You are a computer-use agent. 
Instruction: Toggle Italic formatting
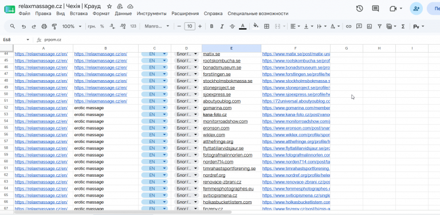pos(222,26)
